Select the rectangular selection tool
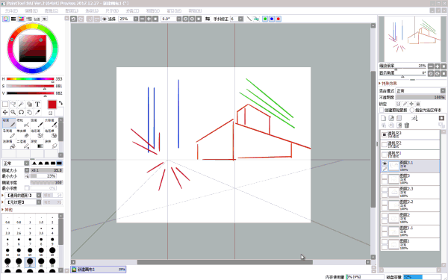This screenshot has width=448, height=280. click(x=5, y=104)
